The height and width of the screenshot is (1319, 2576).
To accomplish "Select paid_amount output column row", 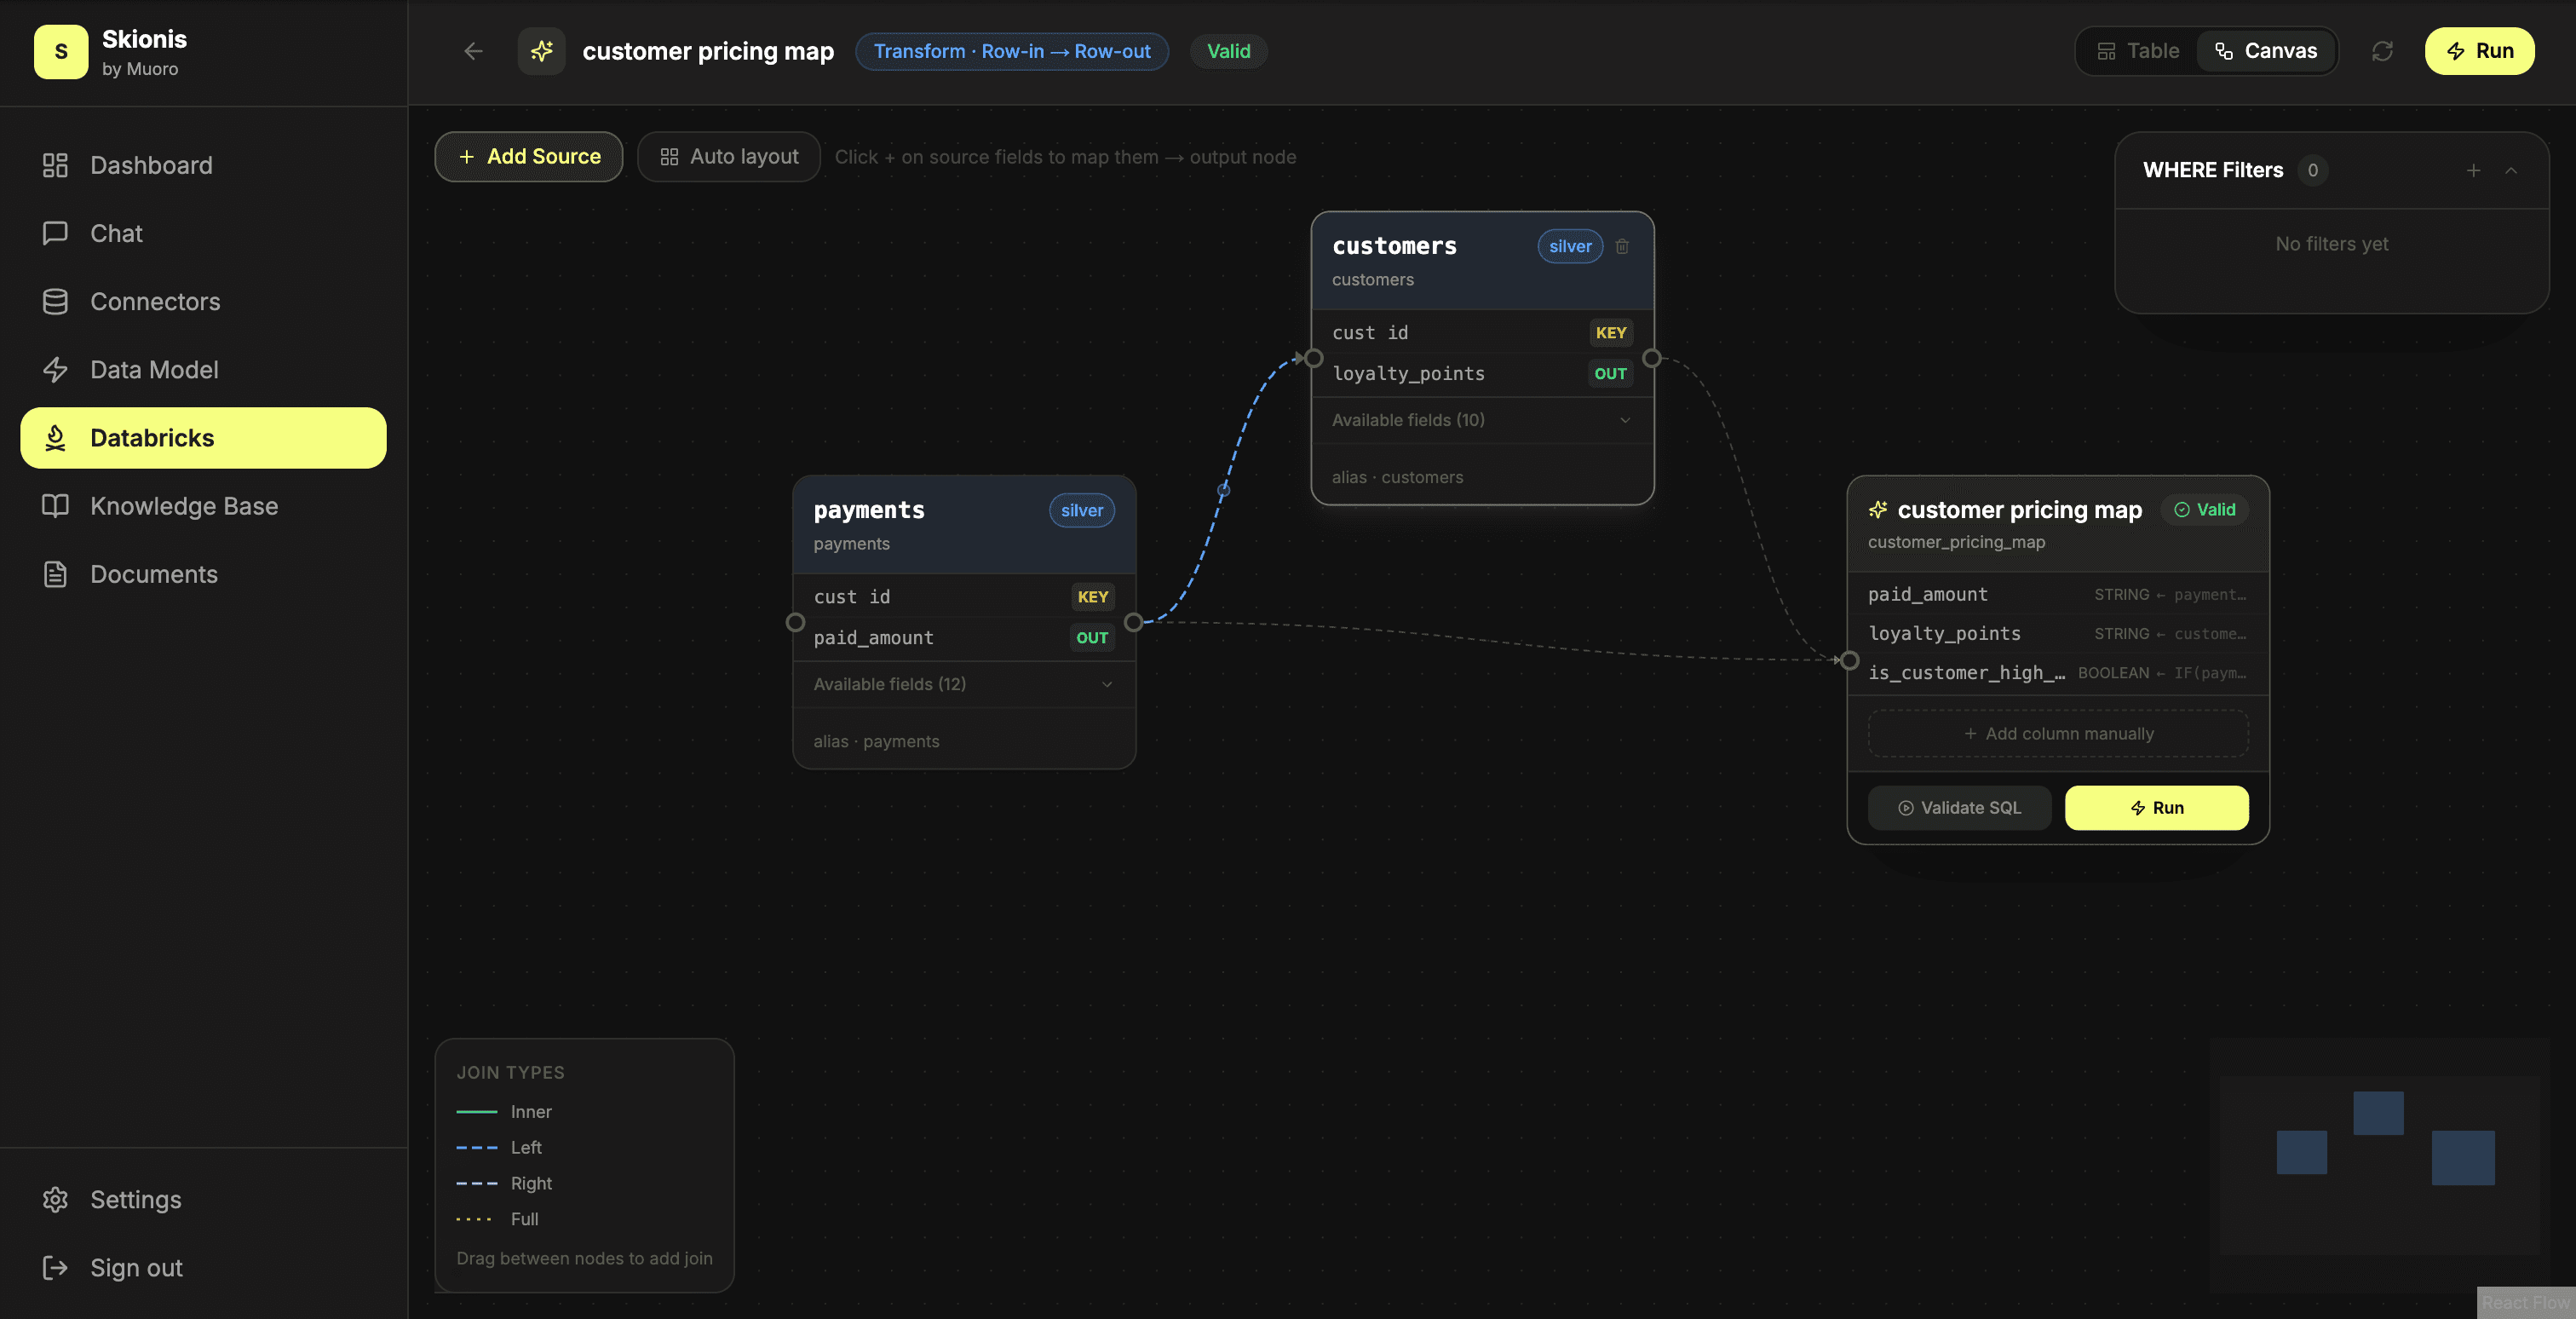I will pos(2057,594).
